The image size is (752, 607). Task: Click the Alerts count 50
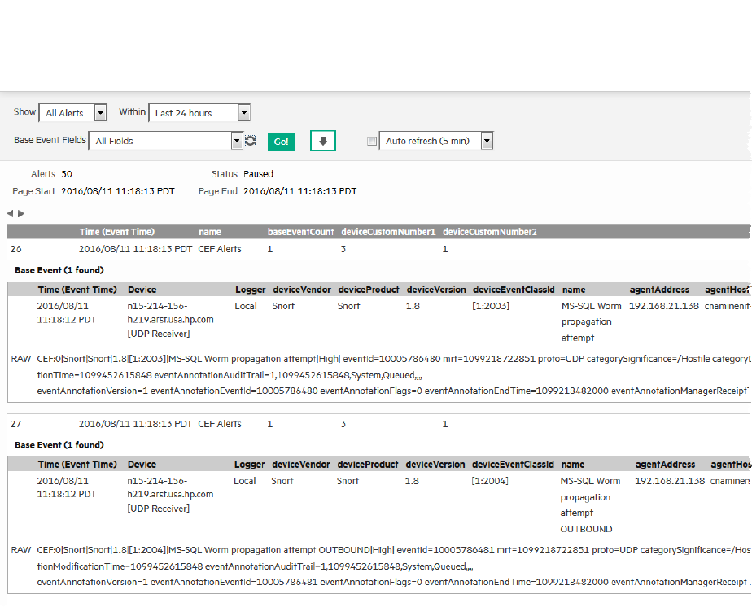coord(67,174)
